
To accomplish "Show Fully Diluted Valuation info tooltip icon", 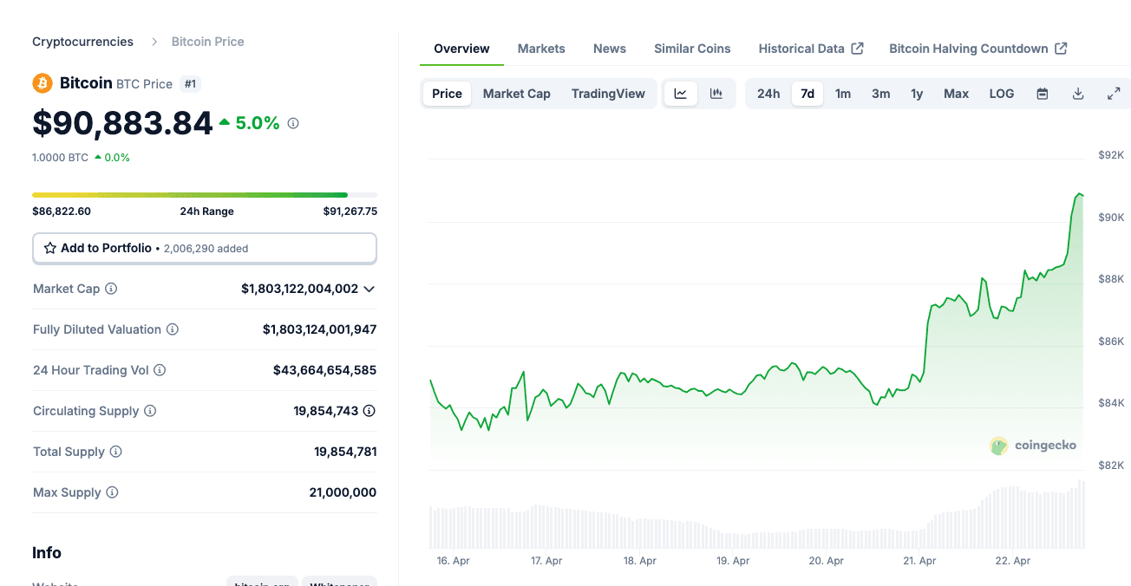I will 173,329.
